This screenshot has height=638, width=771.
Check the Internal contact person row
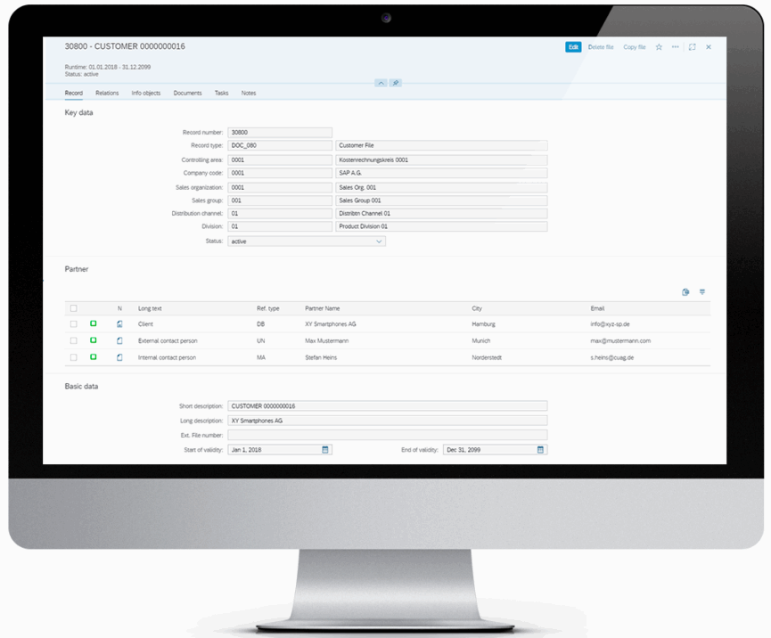74,357
